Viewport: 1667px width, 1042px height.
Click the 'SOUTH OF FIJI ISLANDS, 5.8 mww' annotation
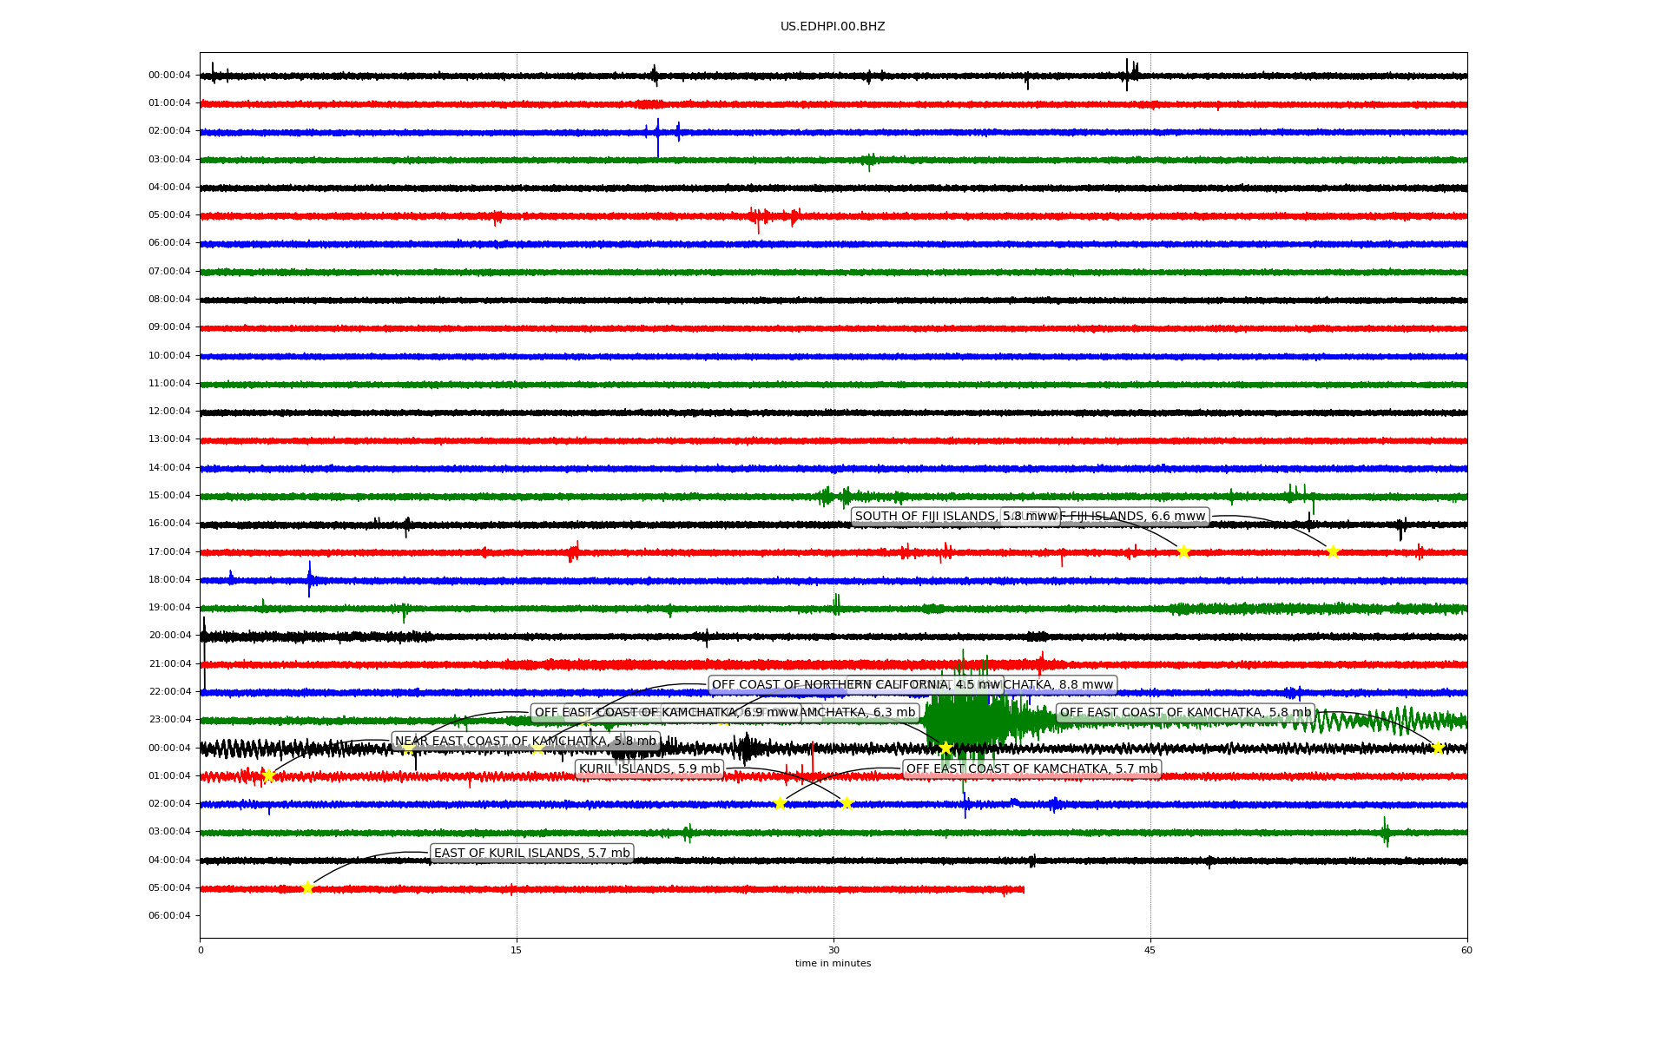tap(955, 516)
